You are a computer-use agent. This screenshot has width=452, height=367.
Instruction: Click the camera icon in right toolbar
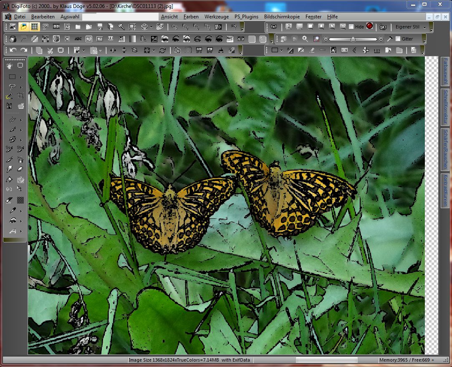pyautogui.click(x=273, y=27)
